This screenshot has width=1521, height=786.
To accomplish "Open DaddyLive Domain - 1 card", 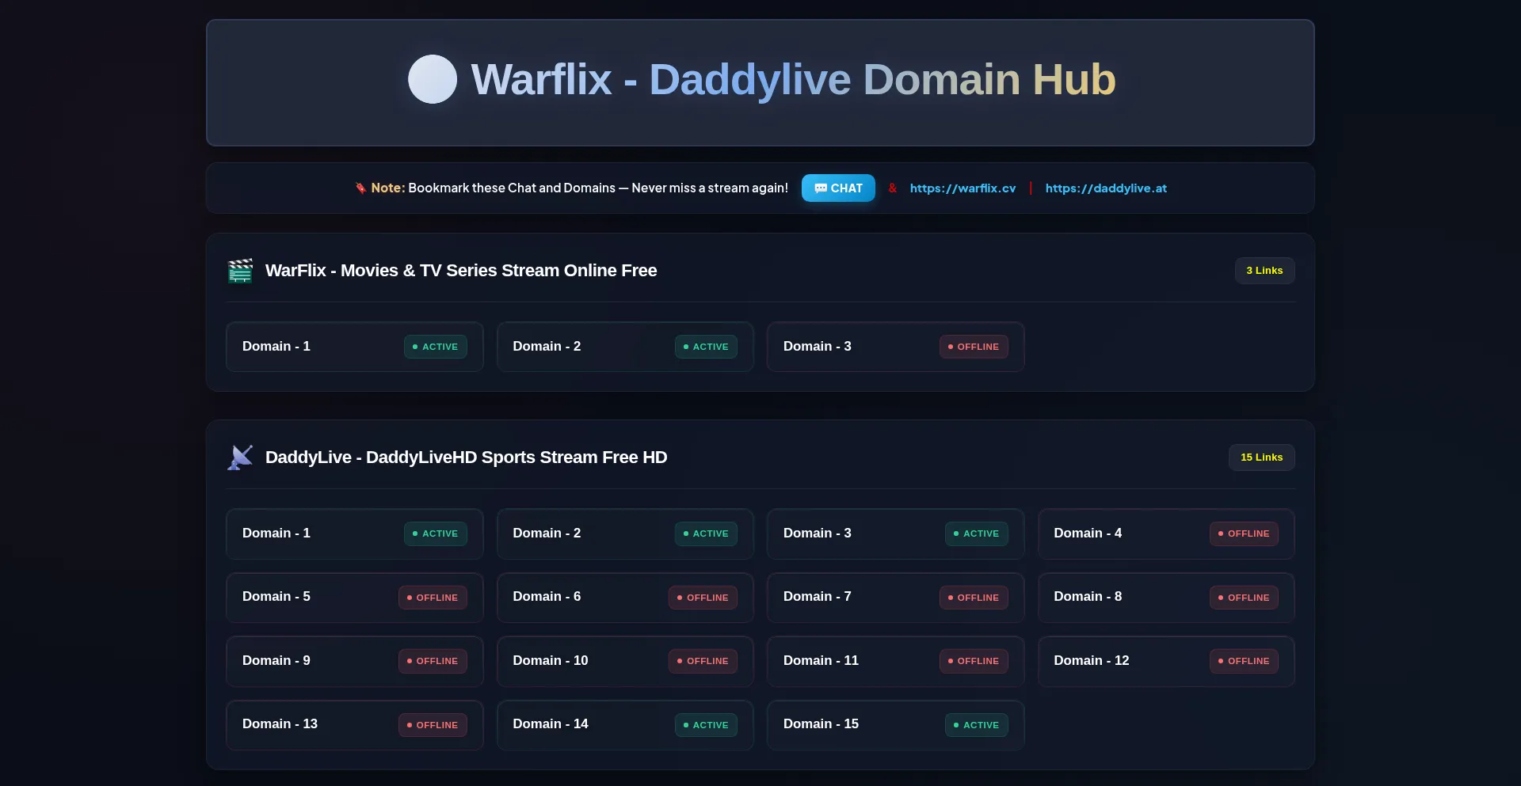I will click(354, 533).
